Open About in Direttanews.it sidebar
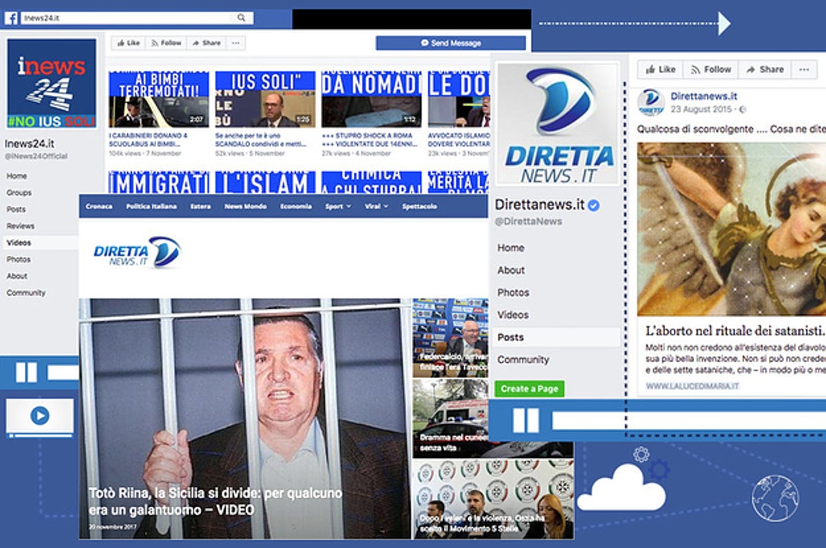Image resolution: width=826 pixels, height=548 pixels. [x=511, y=270]
